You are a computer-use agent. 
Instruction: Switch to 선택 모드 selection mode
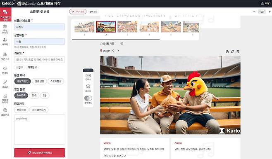click(x=93, y=12)
